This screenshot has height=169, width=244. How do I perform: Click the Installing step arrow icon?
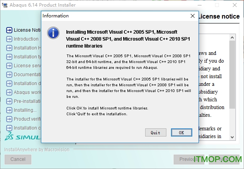9,110
